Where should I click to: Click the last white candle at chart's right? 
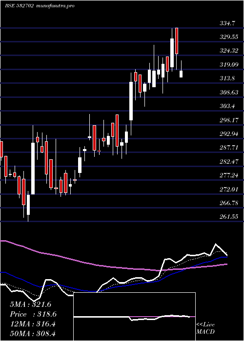tap(181, 74)
